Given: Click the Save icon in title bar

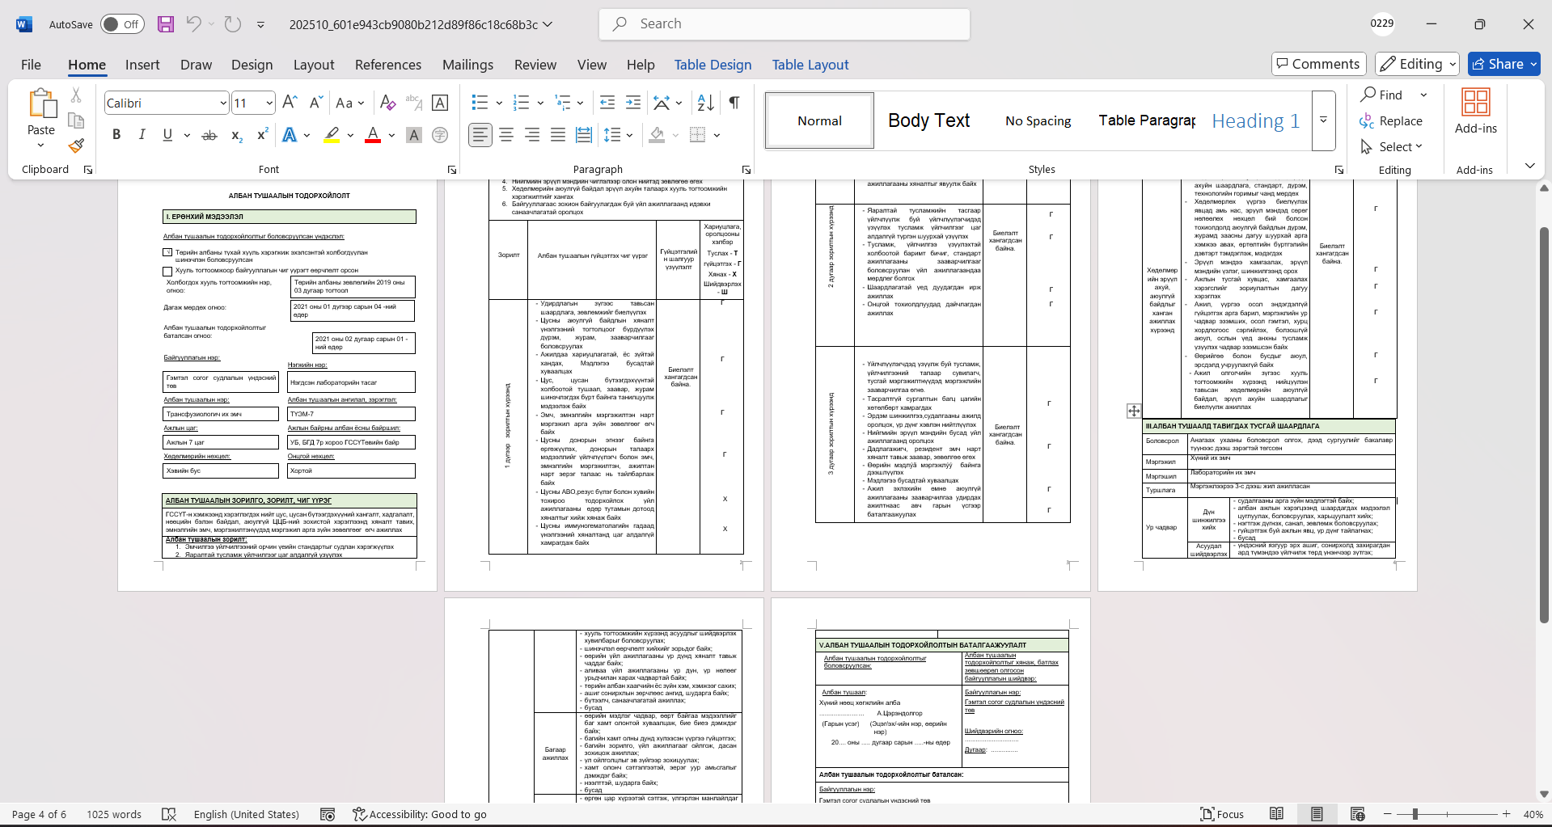Looking at the screenshot, I should [x=166, y=24].
